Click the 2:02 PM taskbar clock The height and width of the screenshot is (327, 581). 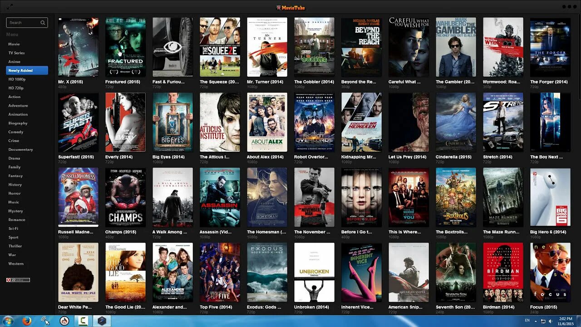click(566, 319)
